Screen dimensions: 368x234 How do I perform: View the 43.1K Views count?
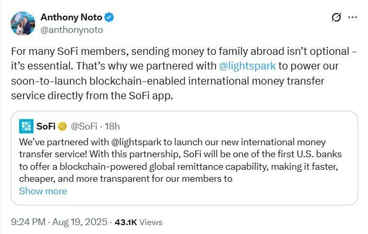pos(139,223)
